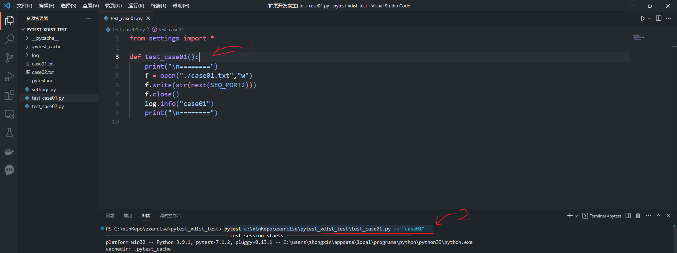Open the 终端(T) menu
This screenshot has width=677, height=253.
point(158,6)
